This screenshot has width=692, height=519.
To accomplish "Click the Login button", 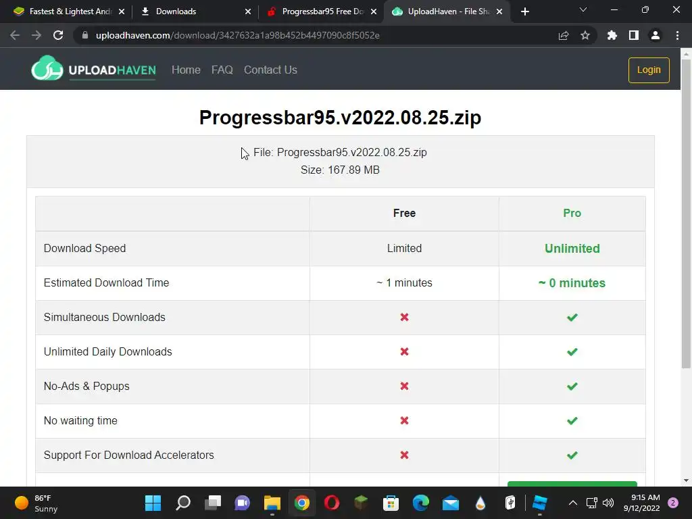I will click(649, 70).
